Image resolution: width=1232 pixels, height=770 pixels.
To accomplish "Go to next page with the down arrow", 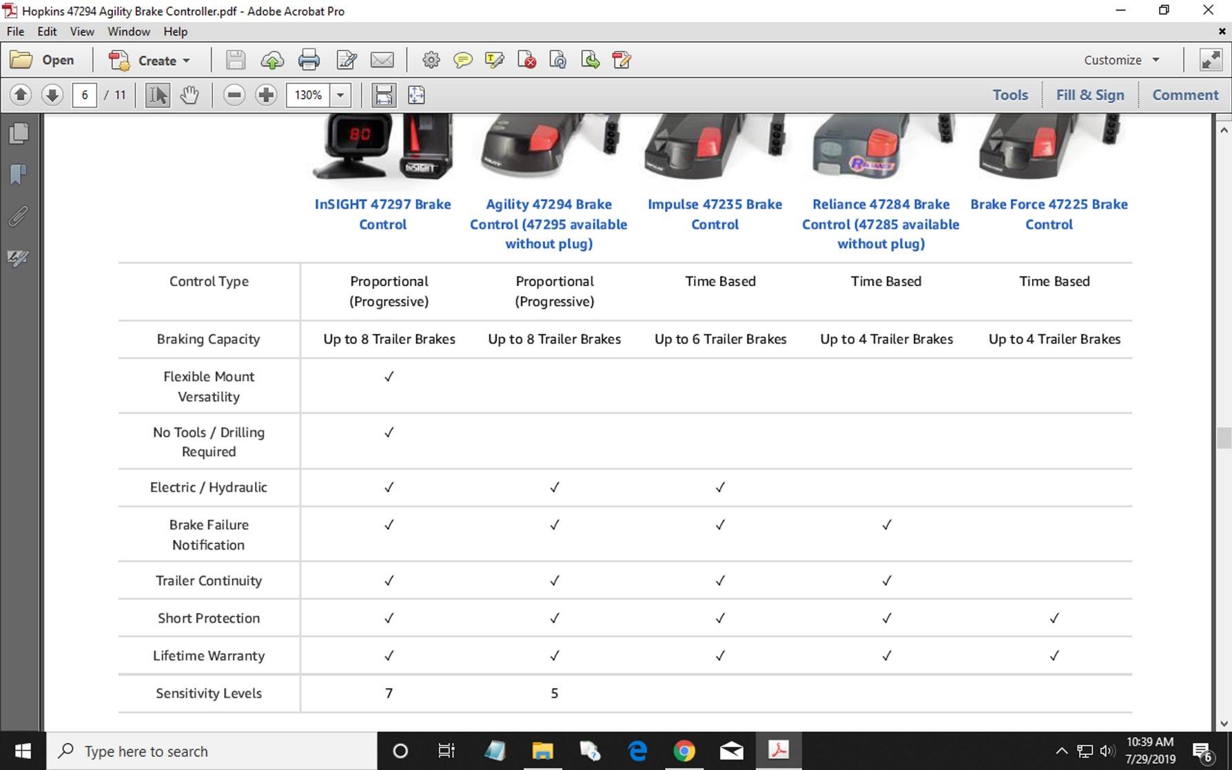I will pyautogui.click(x=52, y=95).
